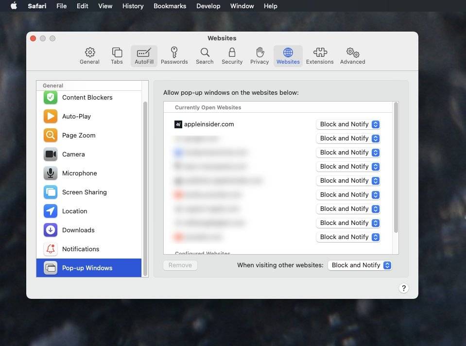Select the Security pane icon
This screenshot has height=346, width=466.
point(232,54)
